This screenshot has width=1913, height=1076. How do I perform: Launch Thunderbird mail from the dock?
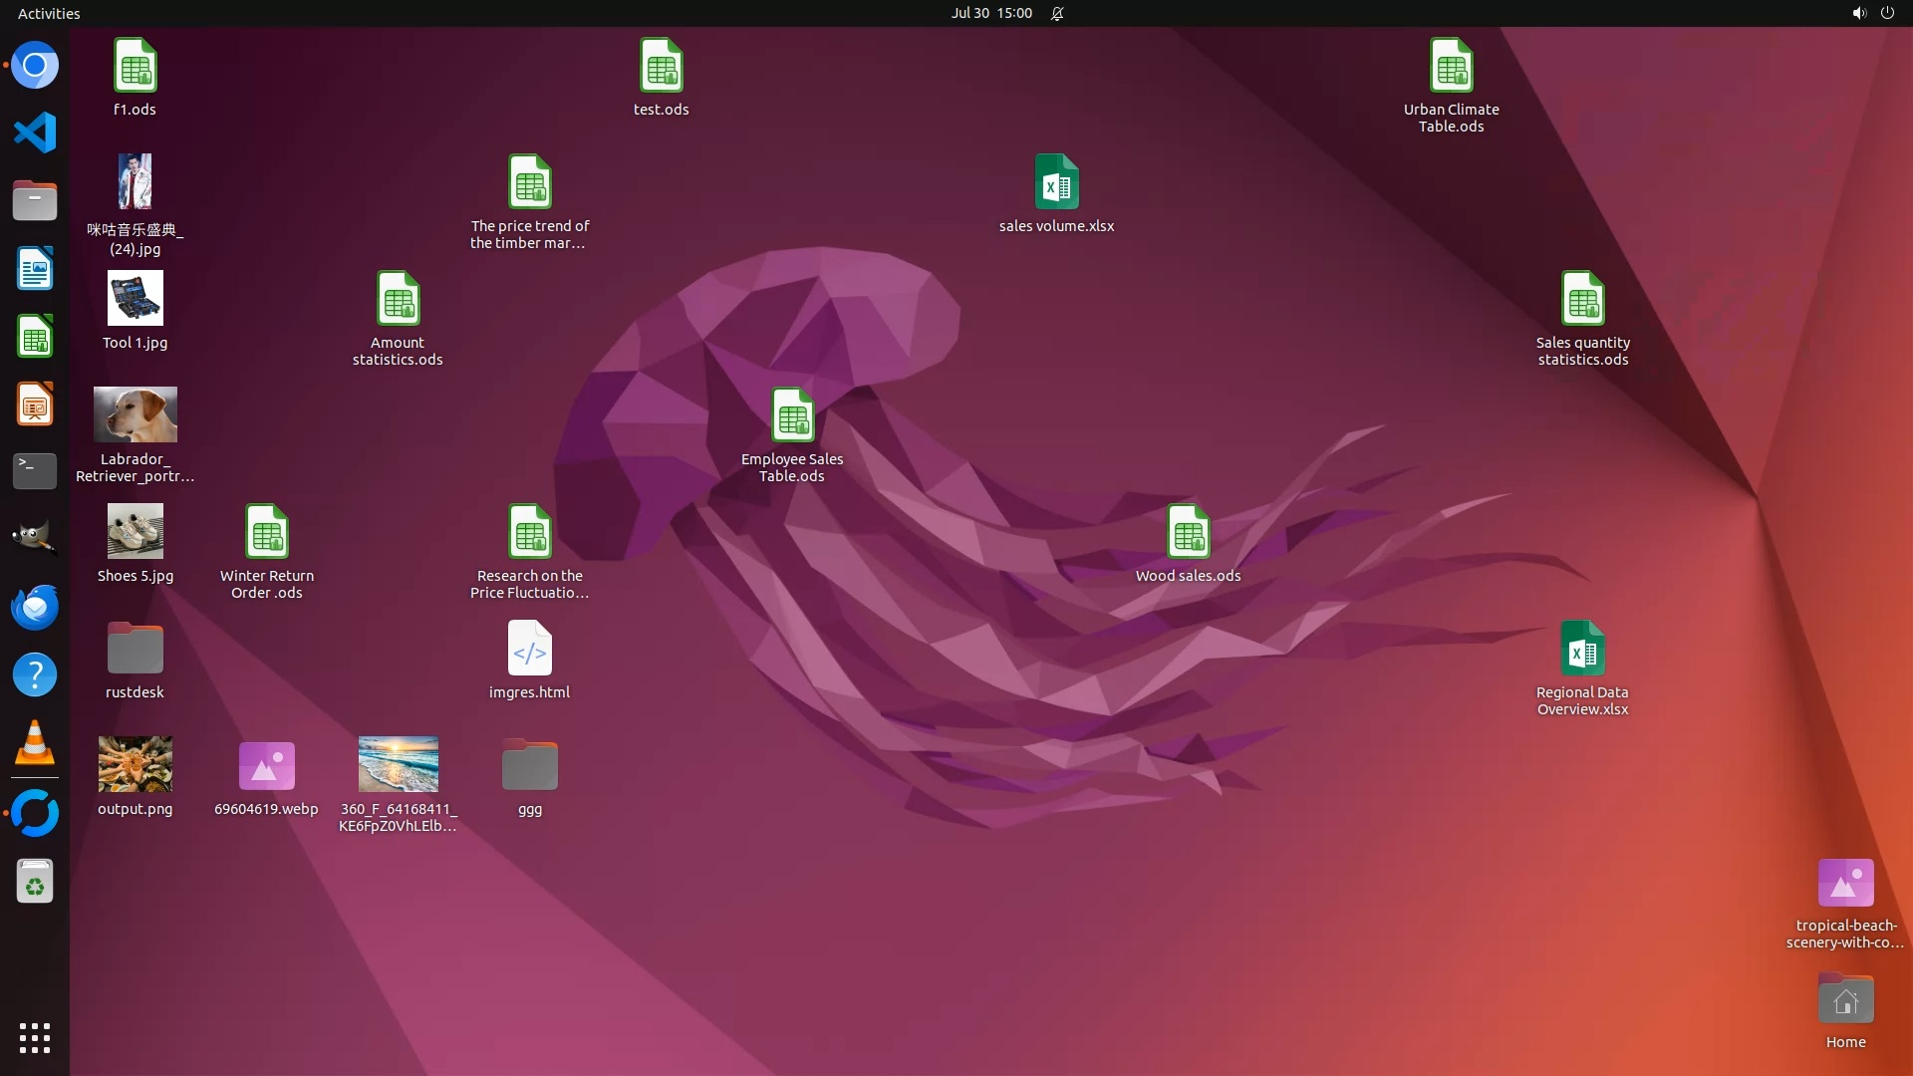[35, 607]
